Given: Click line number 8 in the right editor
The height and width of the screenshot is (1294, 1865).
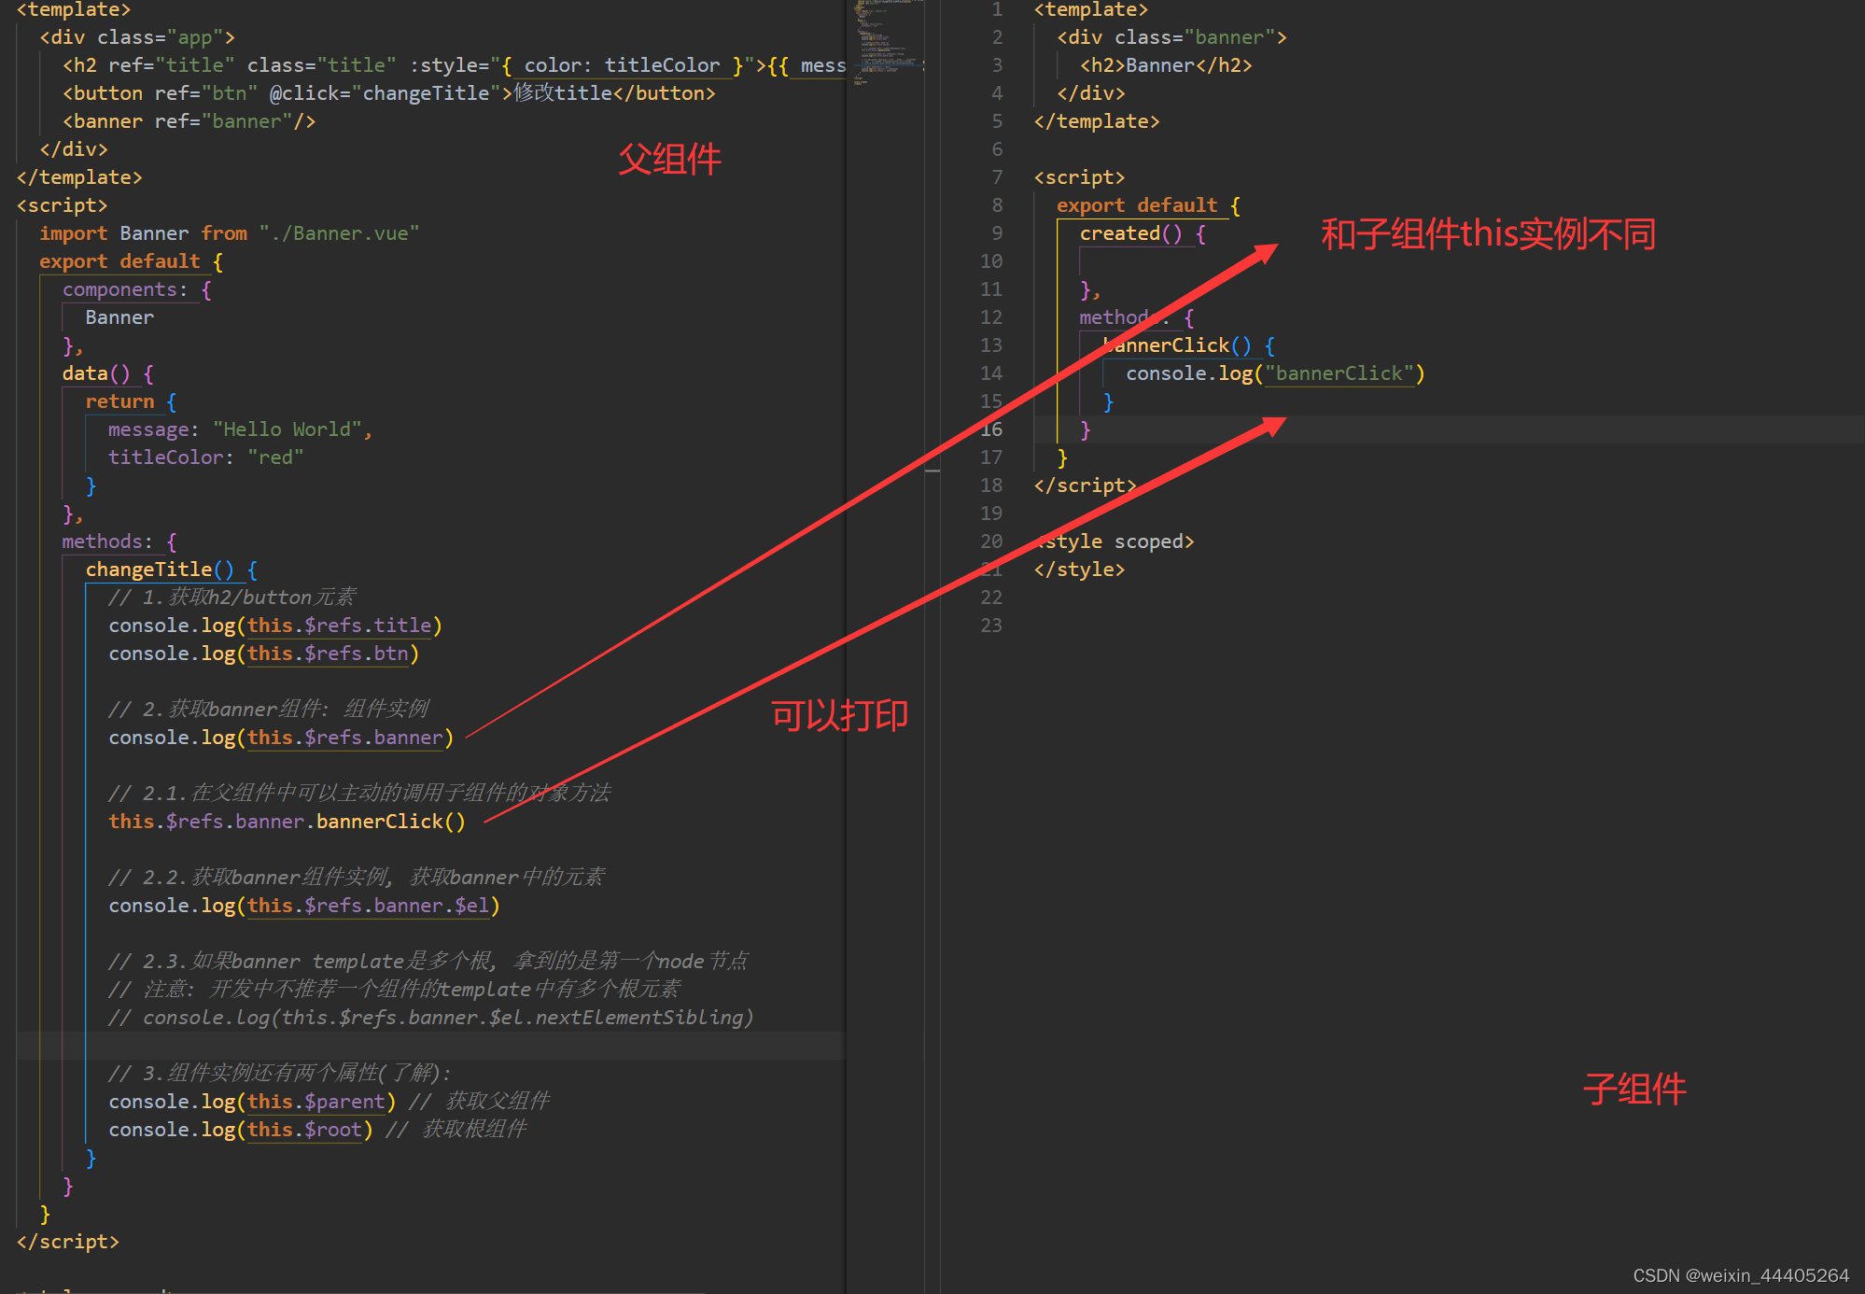Looking at the screenshot, I should (x=997, y=205).
